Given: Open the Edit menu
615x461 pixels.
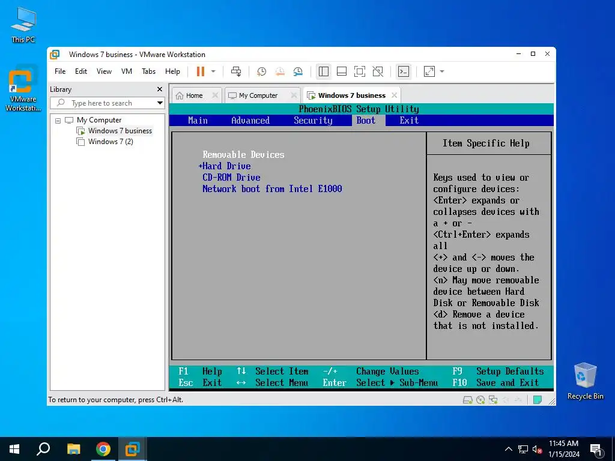Looking at the screenshot, I should pos(81,71).
